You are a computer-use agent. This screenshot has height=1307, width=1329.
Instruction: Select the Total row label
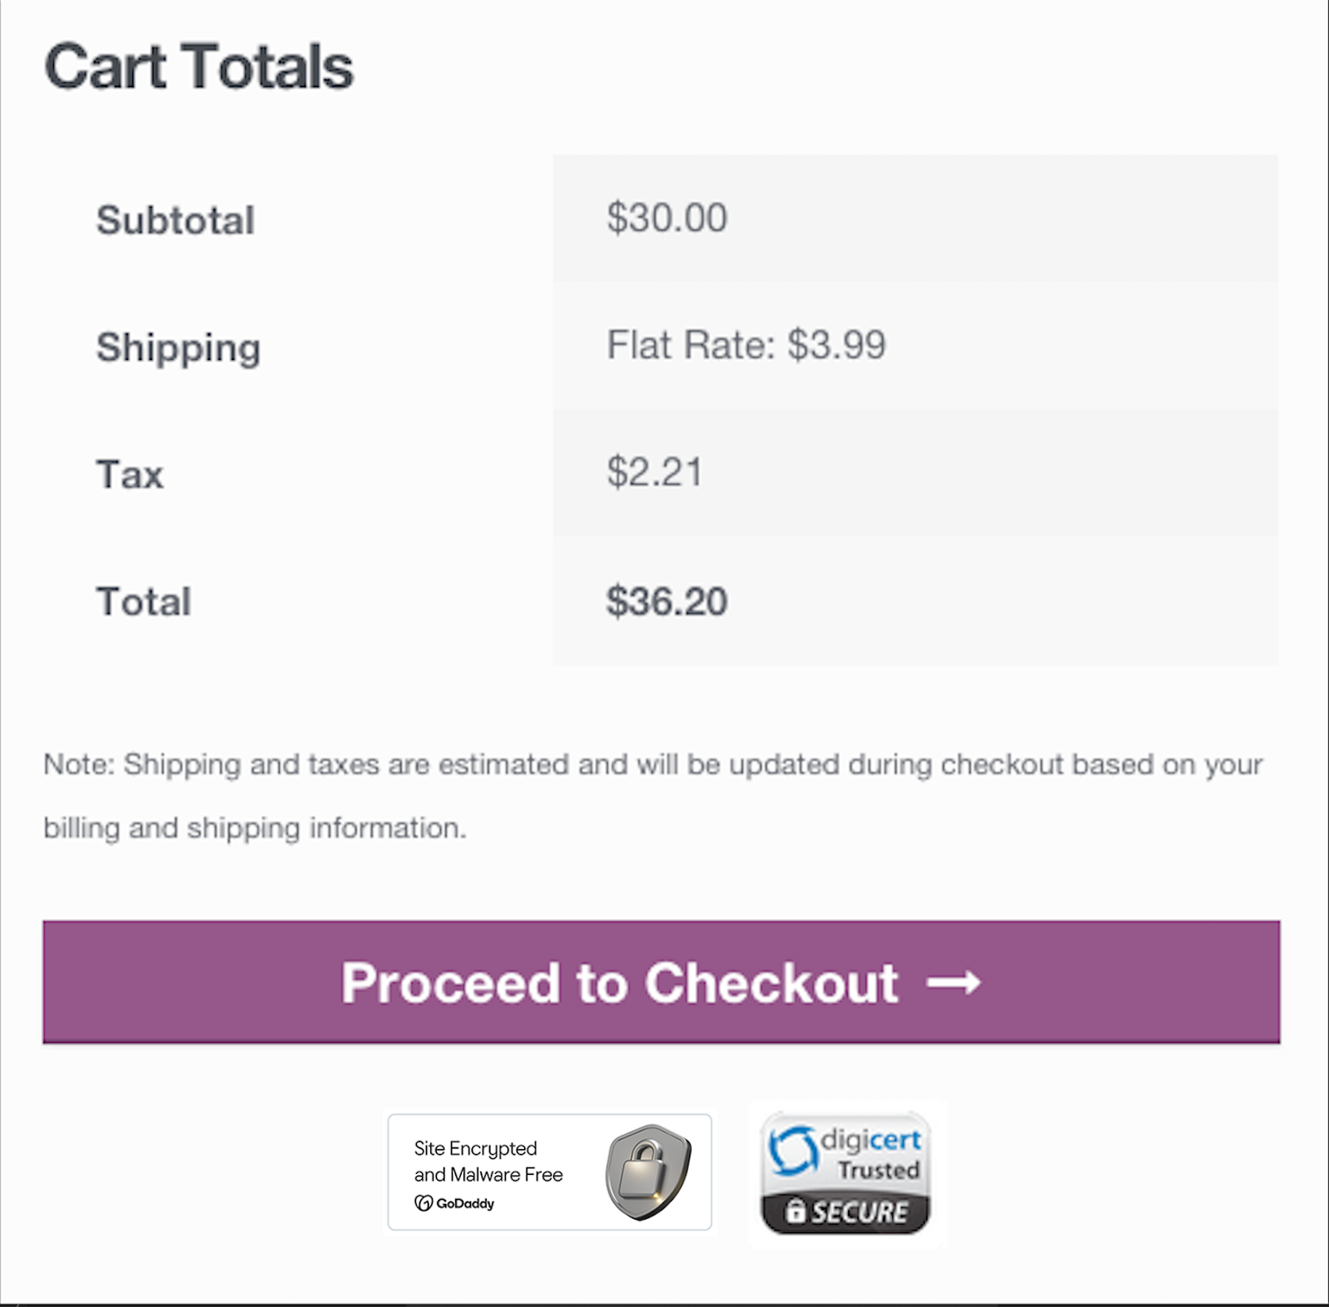pyautogui.click(x=143, y=600)
